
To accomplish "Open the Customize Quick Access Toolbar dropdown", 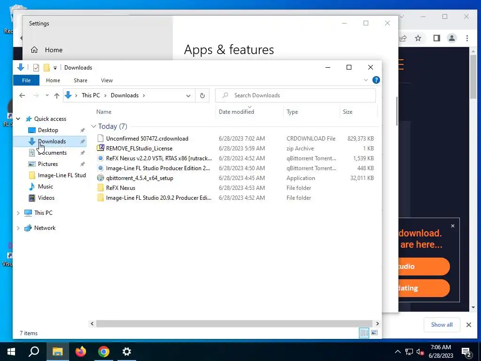I will [x=55, y=68].
